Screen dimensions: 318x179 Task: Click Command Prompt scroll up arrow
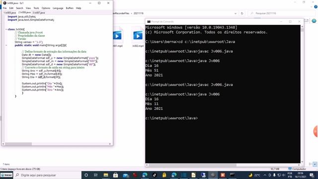[x=302, y=26]
